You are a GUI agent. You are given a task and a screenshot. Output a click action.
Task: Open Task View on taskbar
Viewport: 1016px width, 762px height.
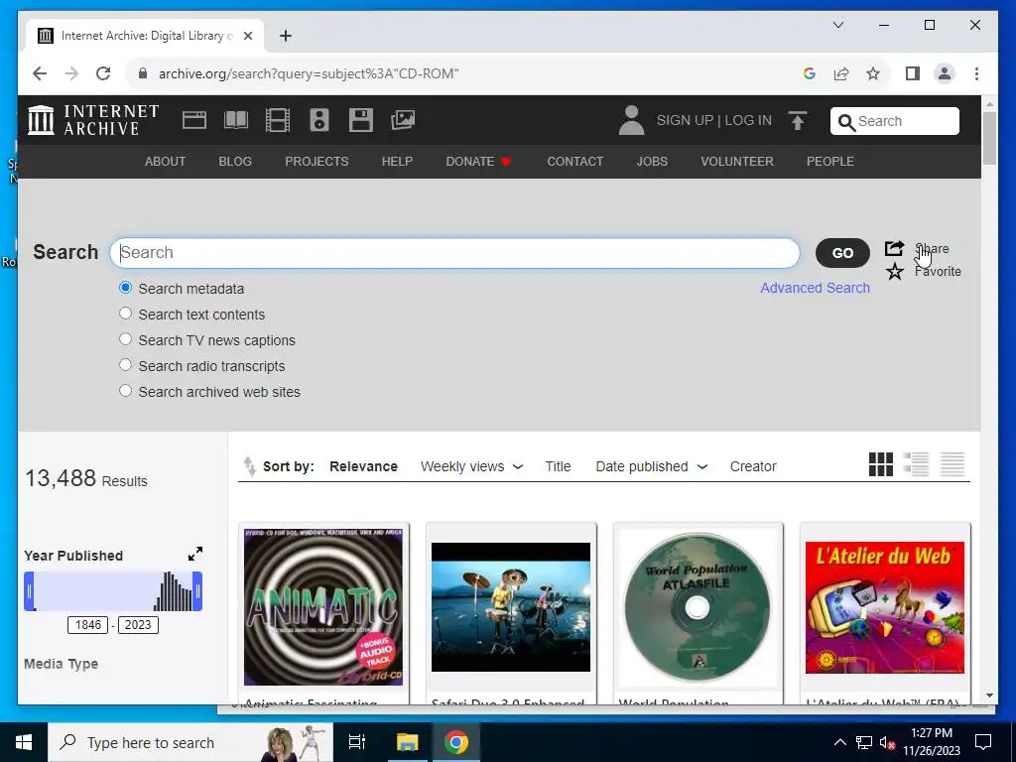pyautogui.click(x=357, y=742)
